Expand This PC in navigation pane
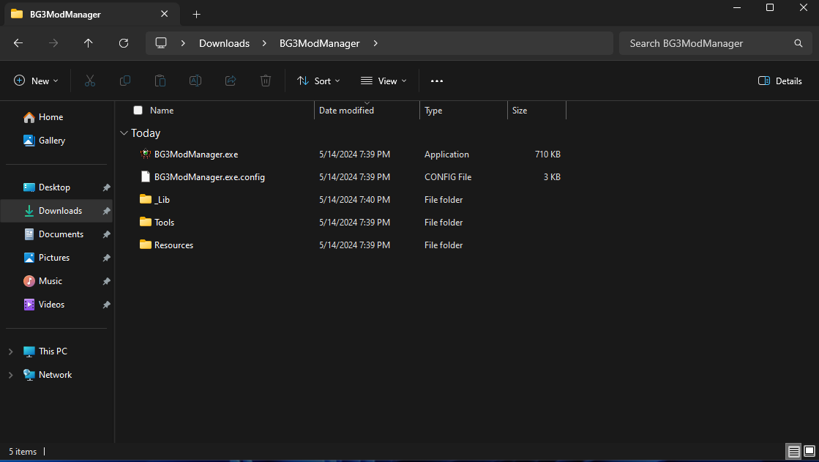 [x=10, y=351]
